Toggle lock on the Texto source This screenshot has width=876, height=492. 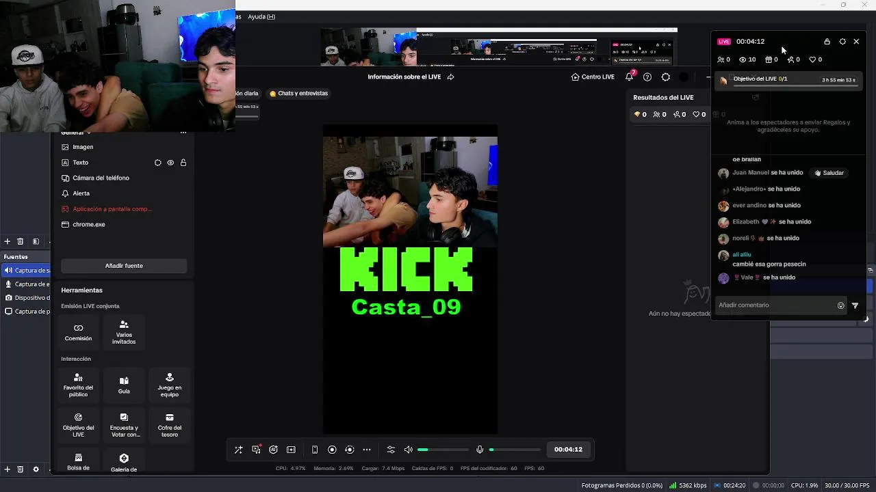click(183, 163)
